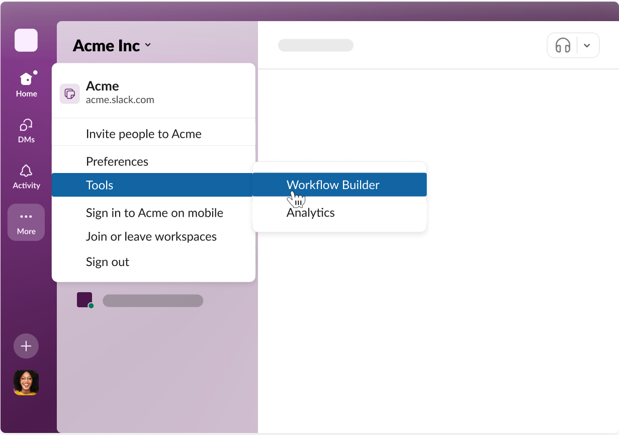Viewport: 619px width, 435px height.
Task: Expand the huddle options chevron
Action: click(587, 46)
